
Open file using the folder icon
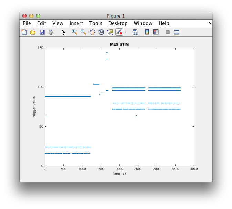coord(33,32)
